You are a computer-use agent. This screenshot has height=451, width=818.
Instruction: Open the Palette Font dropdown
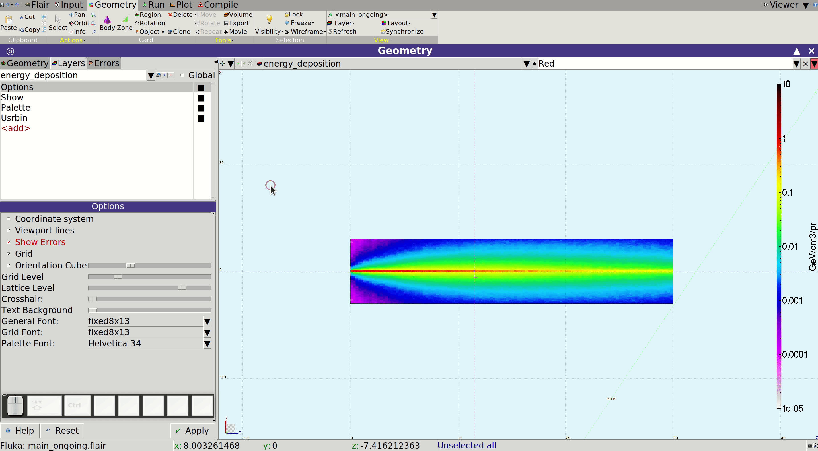coord(207,344)
